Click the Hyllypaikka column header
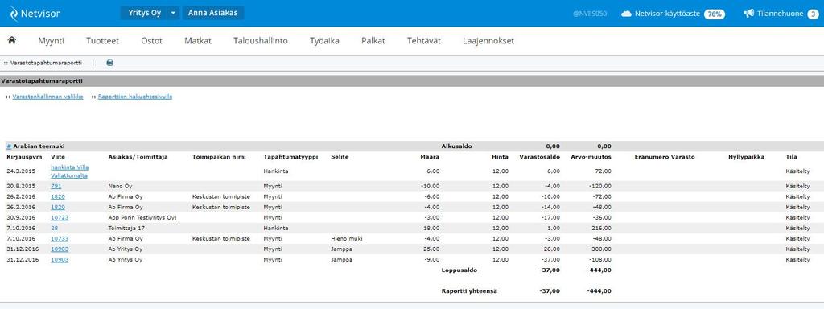This screenshot has height=309, width=824. [746, 157]
